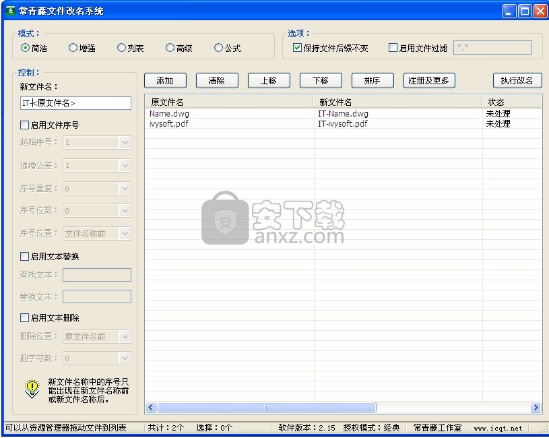Click the file filter pattern field
This screenshot has height=438, width=549.
[492, 48]
